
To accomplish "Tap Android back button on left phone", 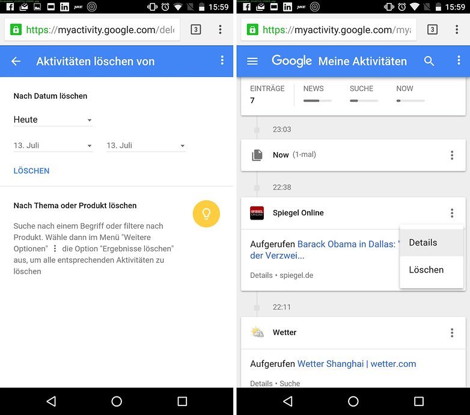I will click(x=51, y=401).
